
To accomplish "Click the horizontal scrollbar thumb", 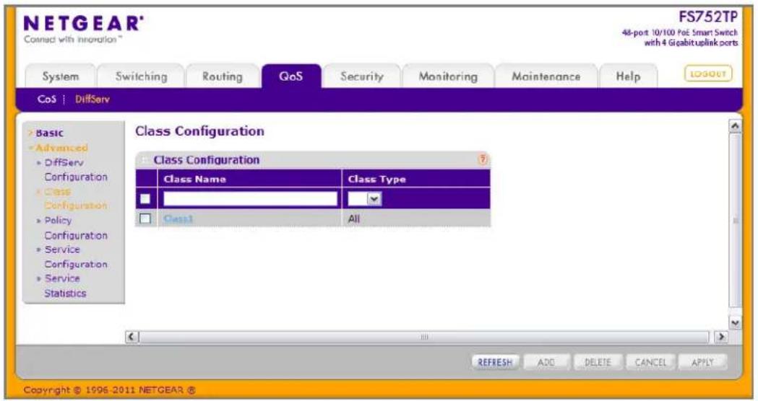I will pyautogui.click(x=424, y=337).
